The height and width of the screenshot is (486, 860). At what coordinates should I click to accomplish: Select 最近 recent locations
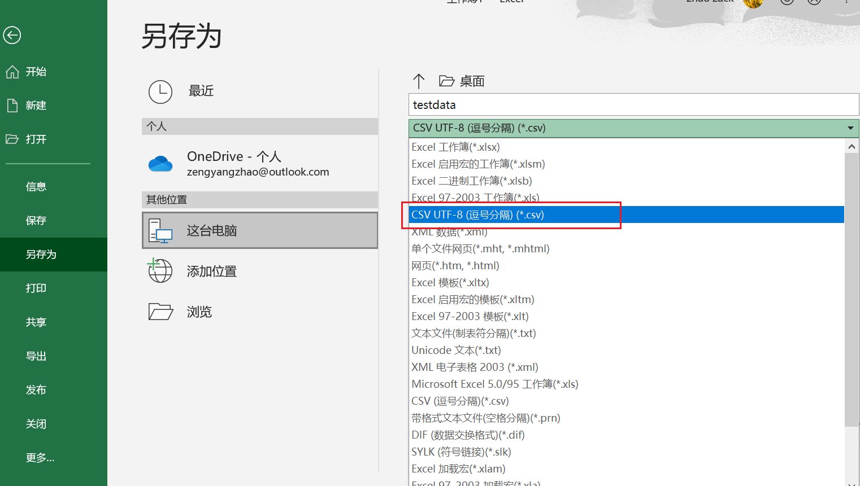[x=260, y=91]
